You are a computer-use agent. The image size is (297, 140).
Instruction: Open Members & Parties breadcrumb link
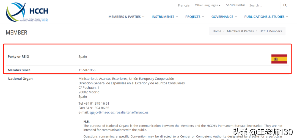(x=240, y=31)
